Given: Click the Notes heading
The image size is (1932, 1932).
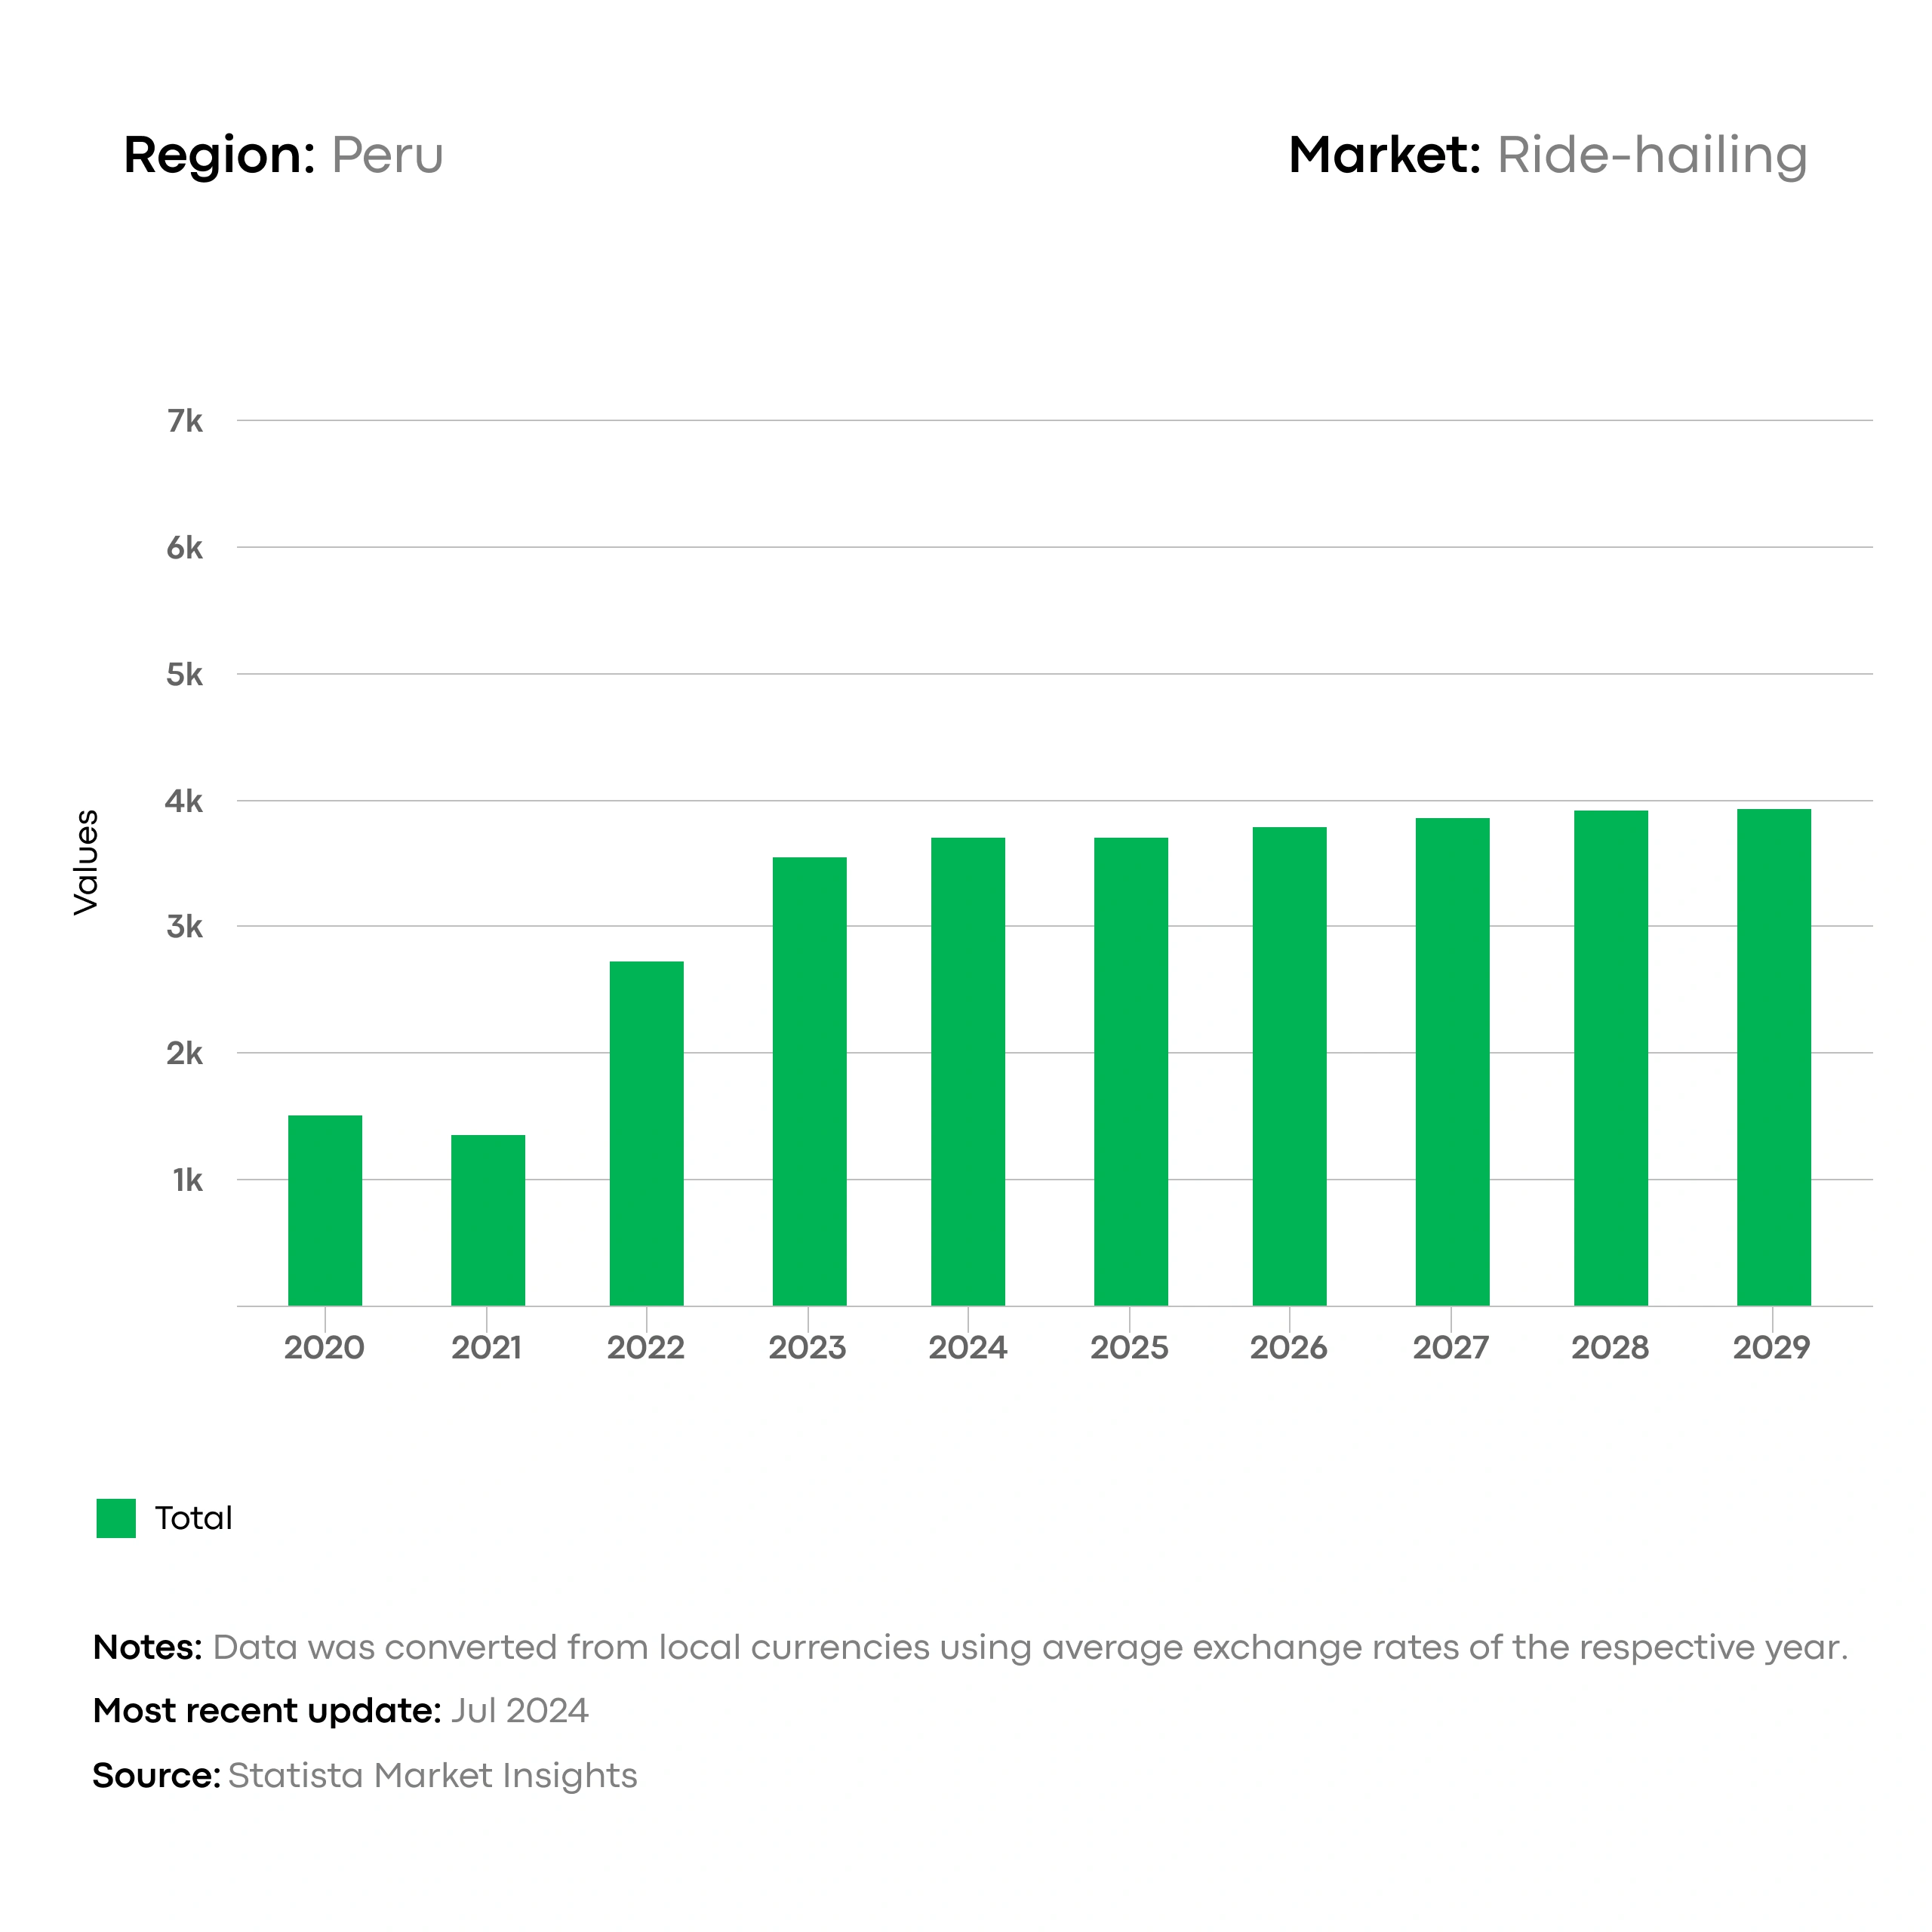Looking at the screenshot, I should click(x=148, y=1647).
